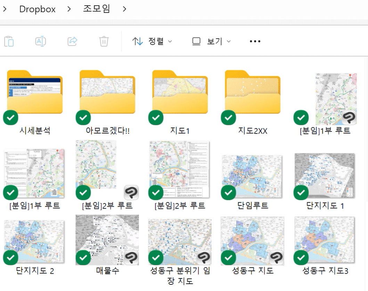368x291 pixels.
Task: Click the Delete trash can icon
Action: pos(104,41)
